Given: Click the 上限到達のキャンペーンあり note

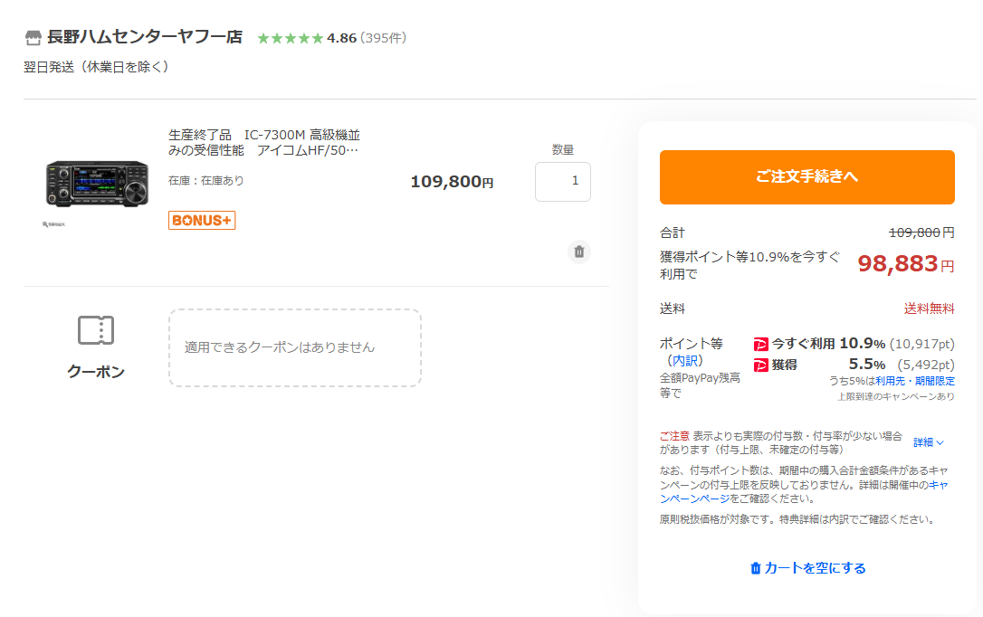Looking at the screenshot, I should coord(895,396).
